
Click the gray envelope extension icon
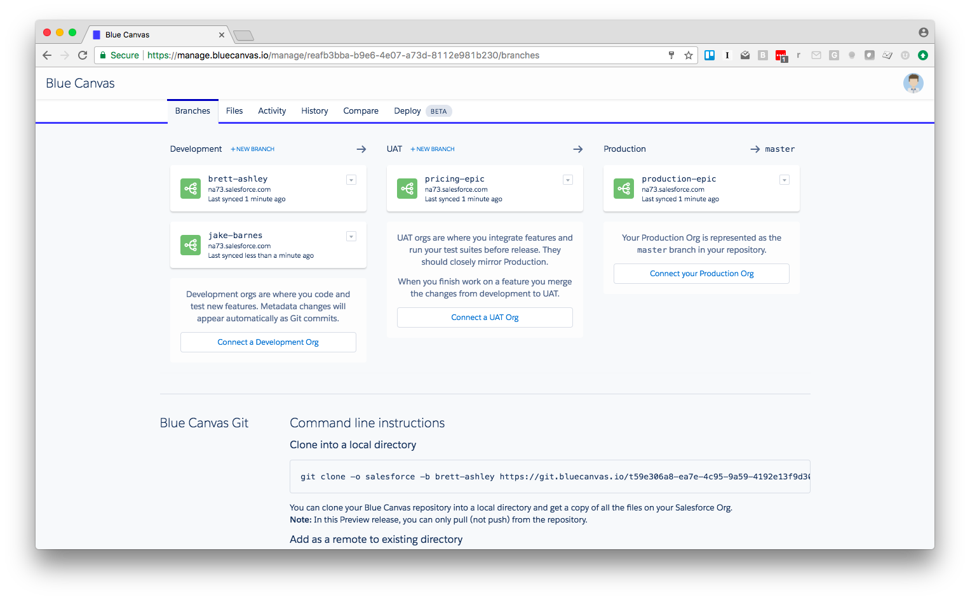pyautogui.click(x=816, y=55)
